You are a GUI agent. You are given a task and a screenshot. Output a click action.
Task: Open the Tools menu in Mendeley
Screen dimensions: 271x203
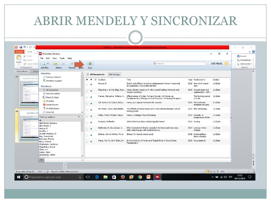click(62, 58)
